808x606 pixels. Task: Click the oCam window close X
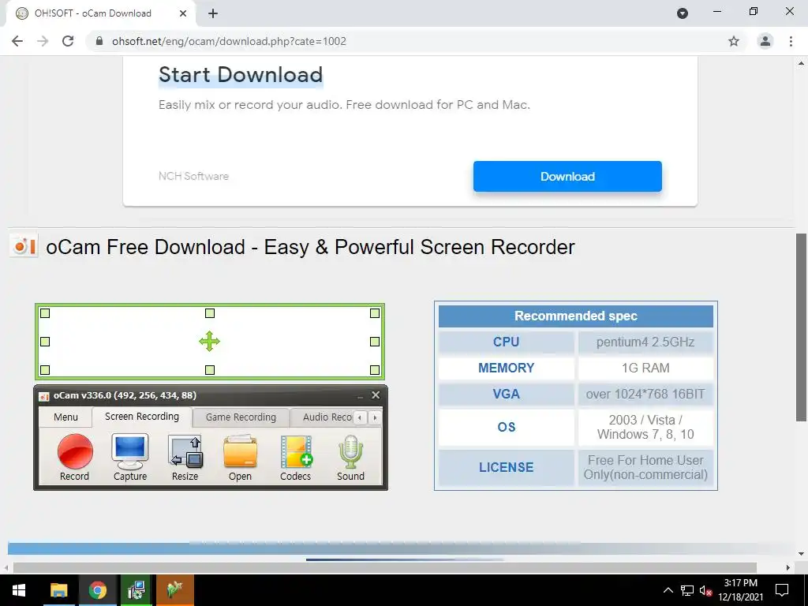376,395
